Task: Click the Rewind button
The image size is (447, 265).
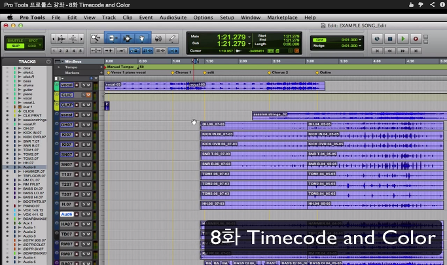Action: [389, 51]
